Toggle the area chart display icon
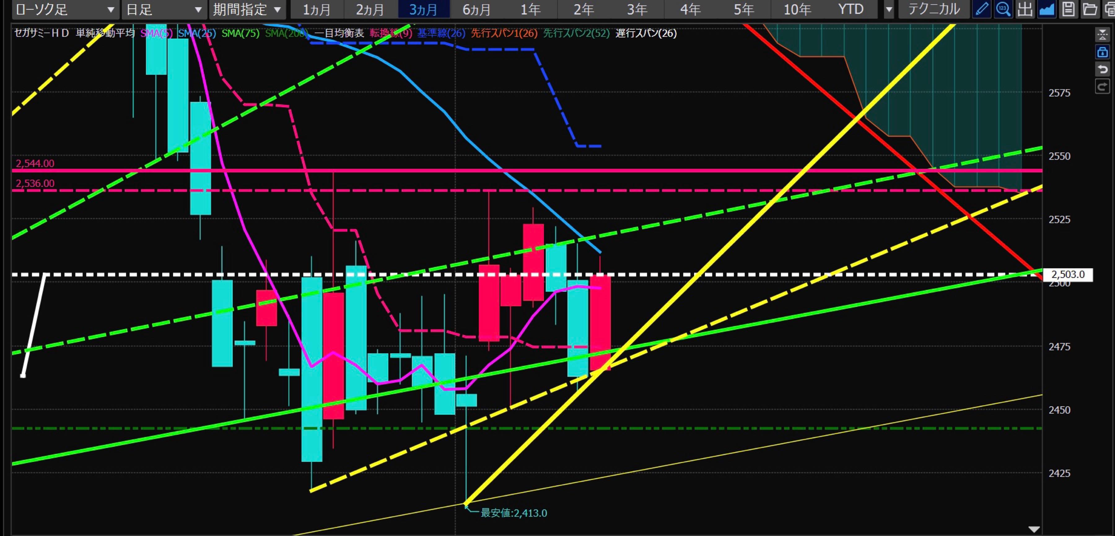This screenshot has height=536, width=1115. 1046,9
